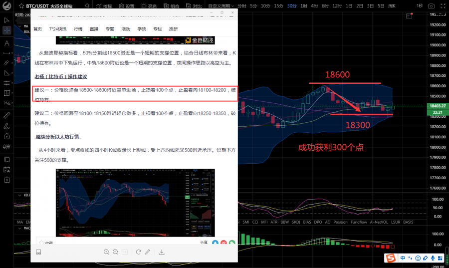This screenshot has height=268, width=449.
Task: Select the arrow cursor tool
Action: coord(6,20)
